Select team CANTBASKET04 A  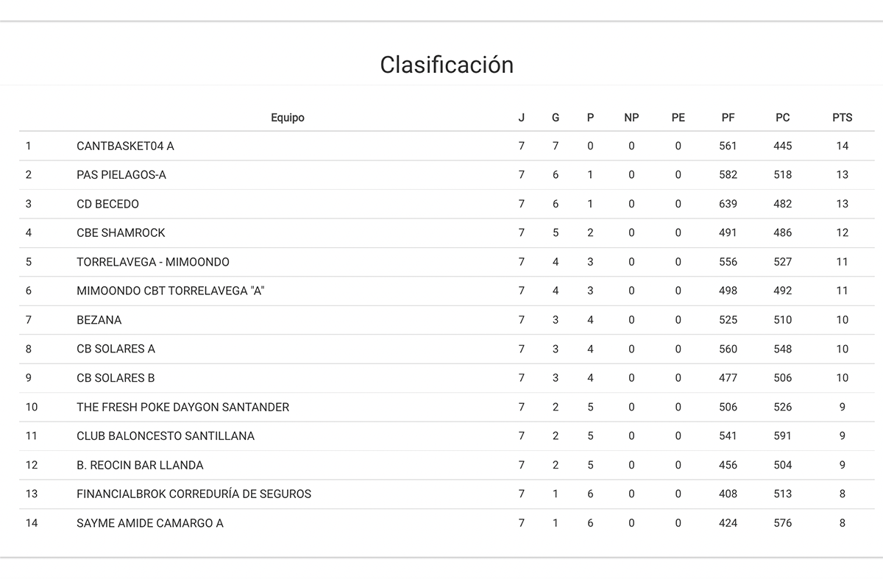(x=125, y=146)
